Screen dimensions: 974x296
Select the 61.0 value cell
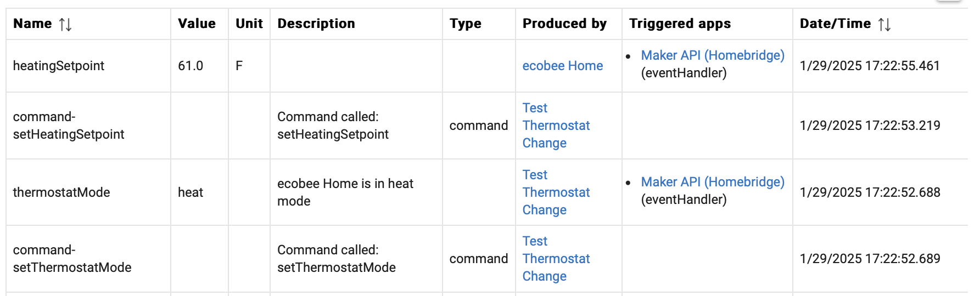(x=200, y=66)
